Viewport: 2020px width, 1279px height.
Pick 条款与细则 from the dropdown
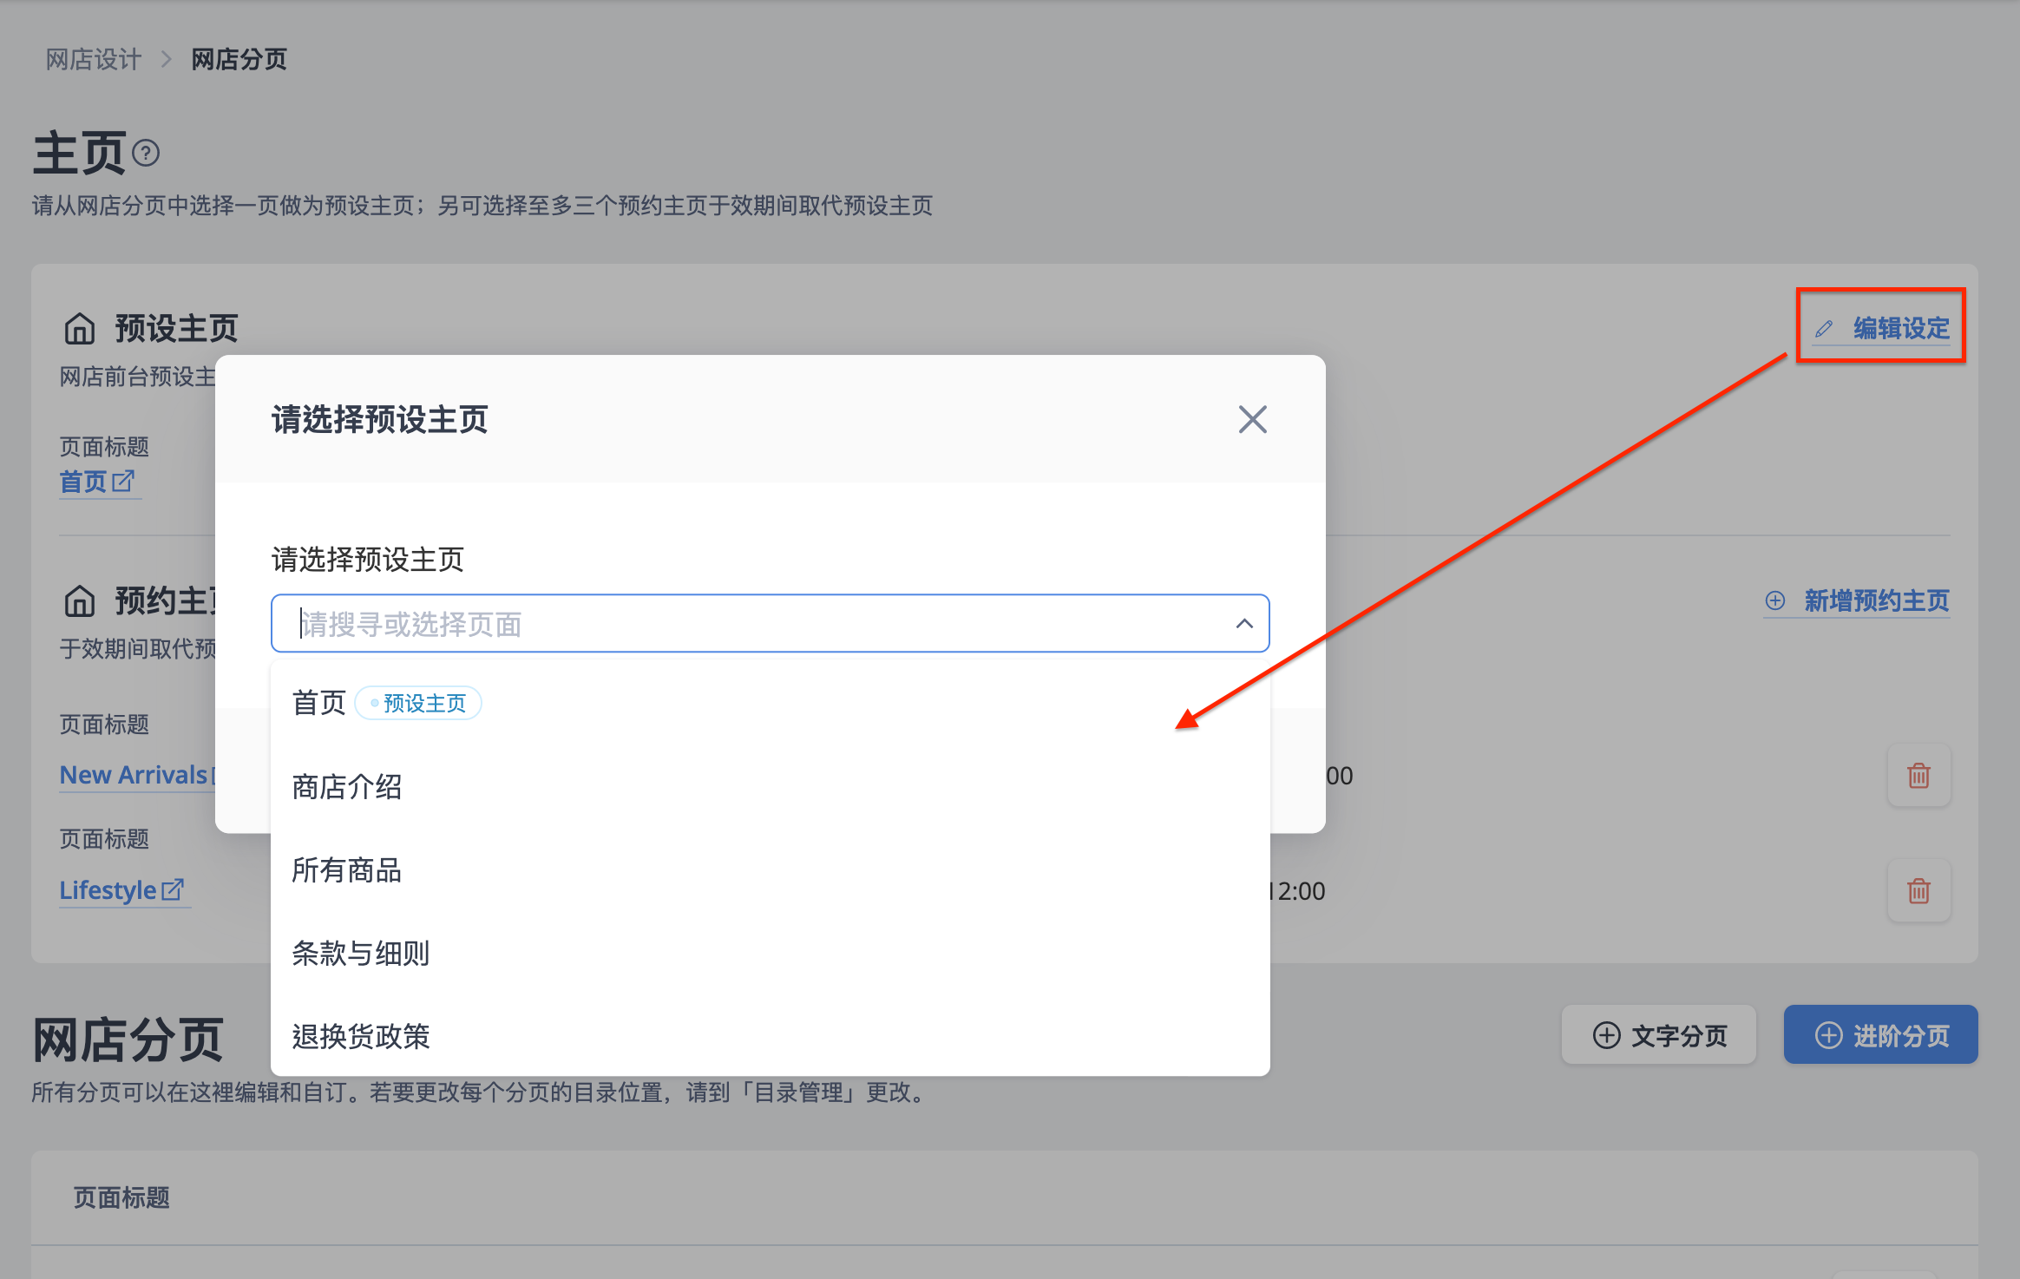pos(770,953)
